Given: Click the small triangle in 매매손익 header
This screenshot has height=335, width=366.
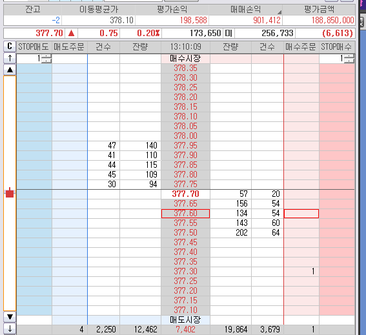Looking at the screenshot, I should [279, 12].
